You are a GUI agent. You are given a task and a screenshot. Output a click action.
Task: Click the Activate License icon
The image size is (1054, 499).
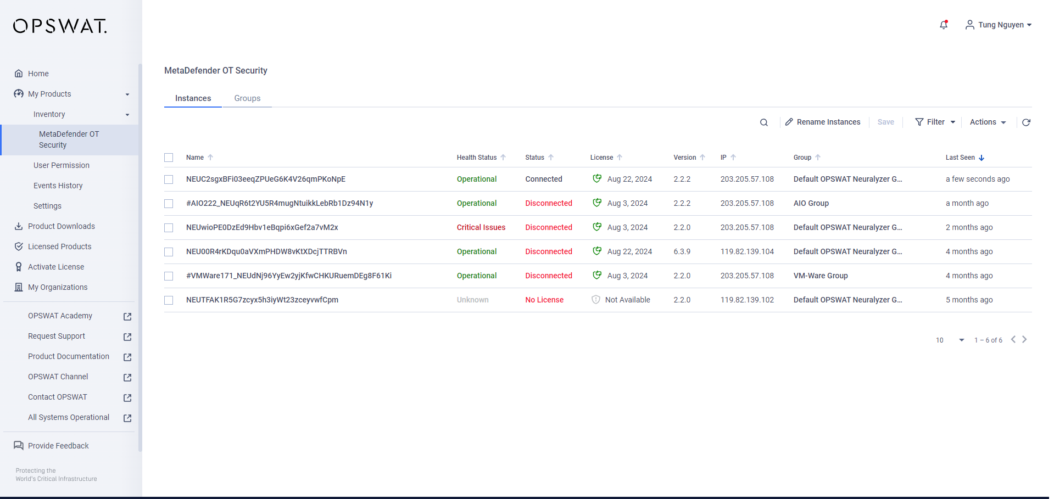click(x=19, y=267)
